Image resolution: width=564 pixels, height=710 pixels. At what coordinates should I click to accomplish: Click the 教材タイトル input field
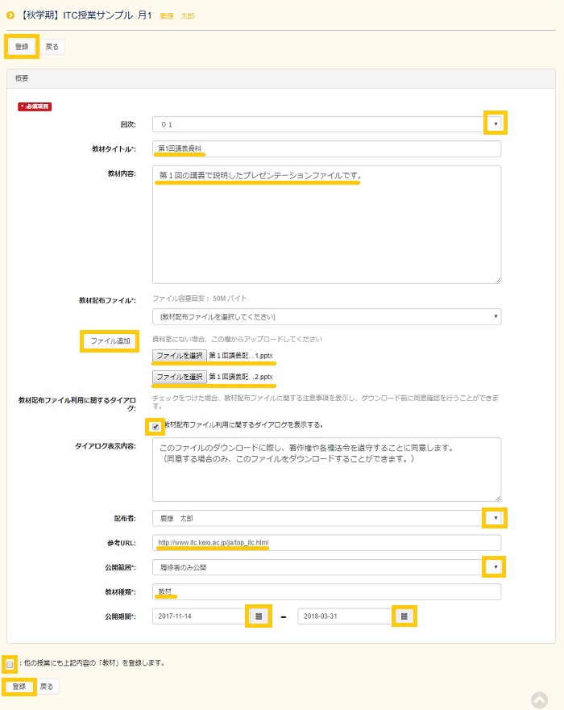coord(326,148)
